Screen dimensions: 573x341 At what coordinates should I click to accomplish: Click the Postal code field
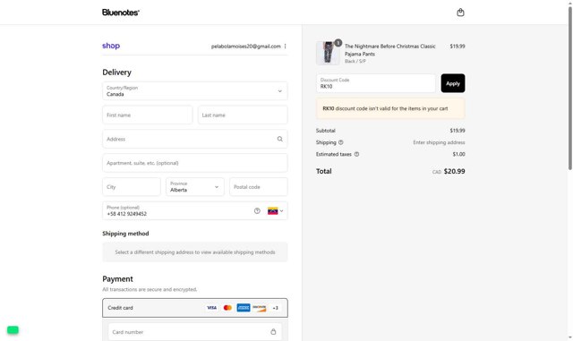[259, 187]
